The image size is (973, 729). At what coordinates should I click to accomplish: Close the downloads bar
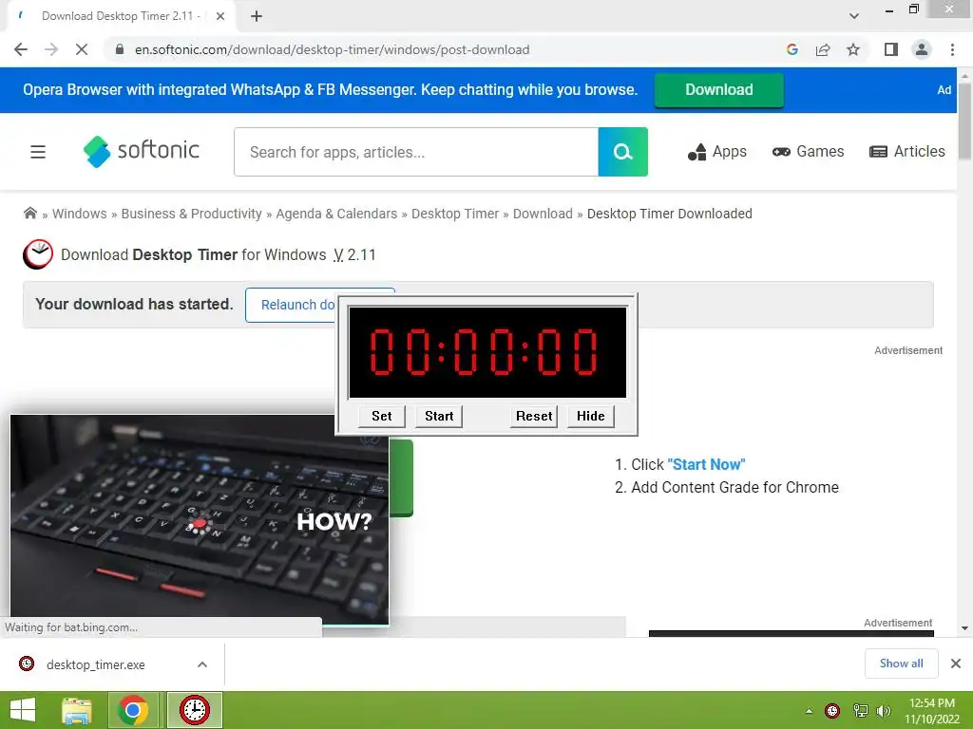click(x=956, y=664)
